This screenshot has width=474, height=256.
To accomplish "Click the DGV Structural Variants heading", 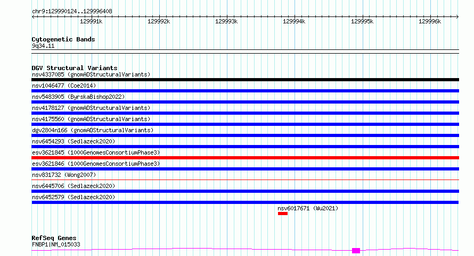I will pos(75,68).
